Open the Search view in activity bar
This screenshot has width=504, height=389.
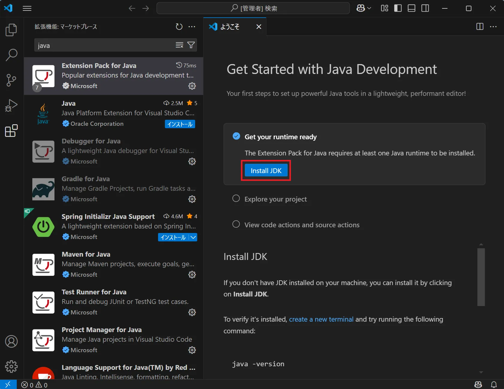(x=11, y=55)
